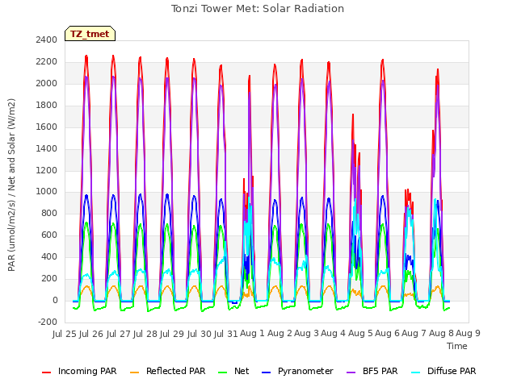The width and height of the screenshot is (517, 387).
Task: Select the Incoming PAR legend label
Action: pyautogui.click(x=87, y=371)
